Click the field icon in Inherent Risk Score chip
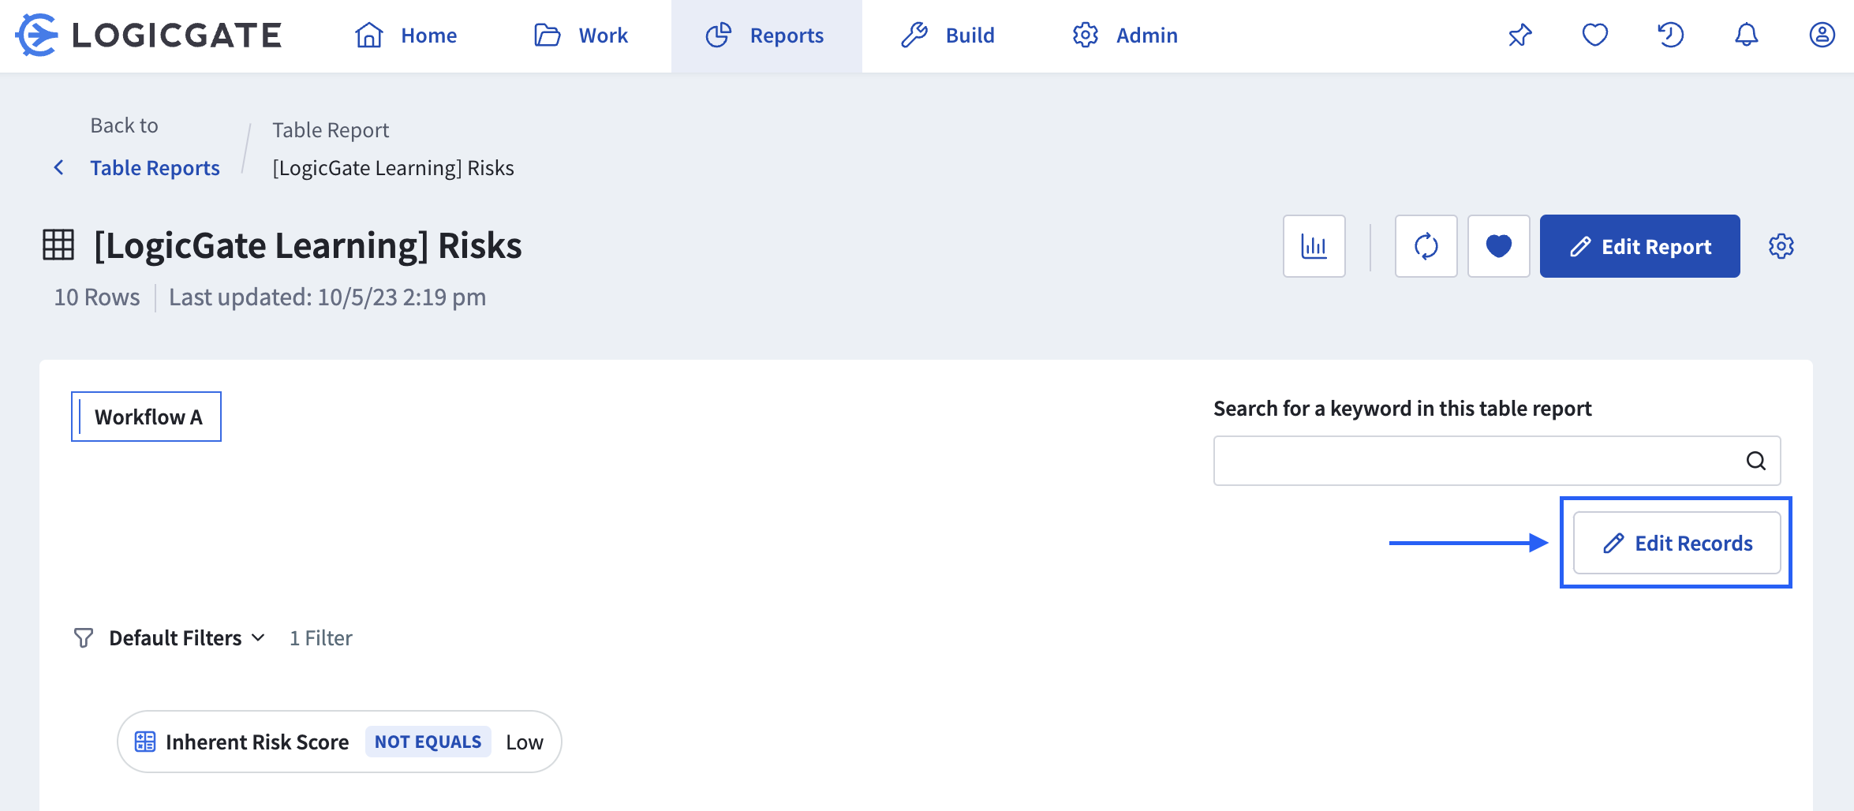 pyautogui.click(x=145, y=742)
